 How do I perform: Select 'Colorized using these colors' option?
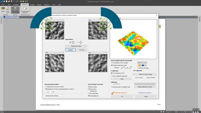pyautogui.click(x=112, y=65)
